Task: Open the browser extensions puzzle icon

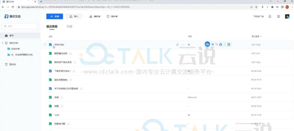Action: tap(272, 7)
